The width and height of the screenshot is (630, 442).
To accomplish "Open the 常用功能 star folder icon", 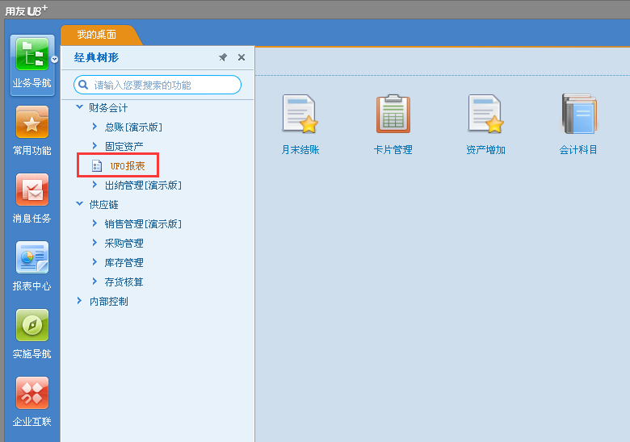I will (32, 122).
